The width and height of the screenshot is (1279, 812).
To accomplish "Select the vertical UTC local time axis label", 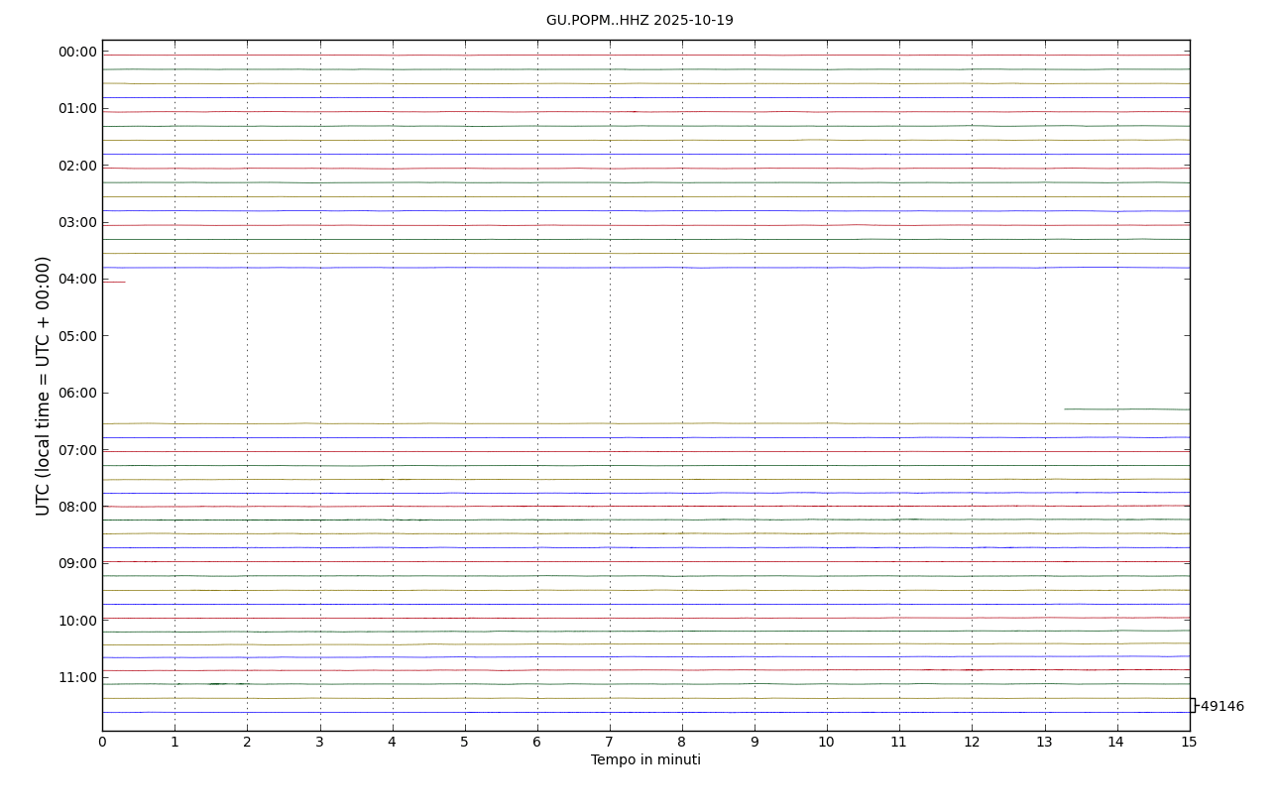I will click(44, 386).
